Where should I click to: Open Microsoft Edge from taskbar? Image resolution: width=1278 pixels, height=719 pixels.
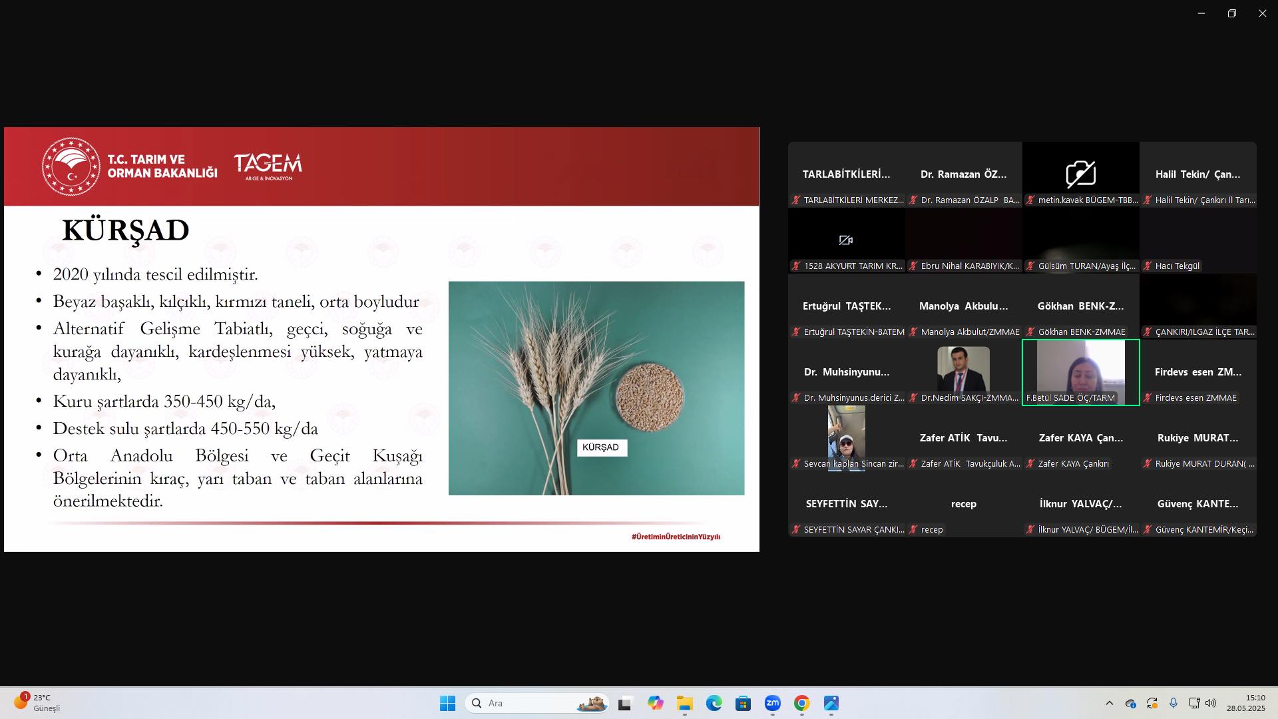point(714,703)
